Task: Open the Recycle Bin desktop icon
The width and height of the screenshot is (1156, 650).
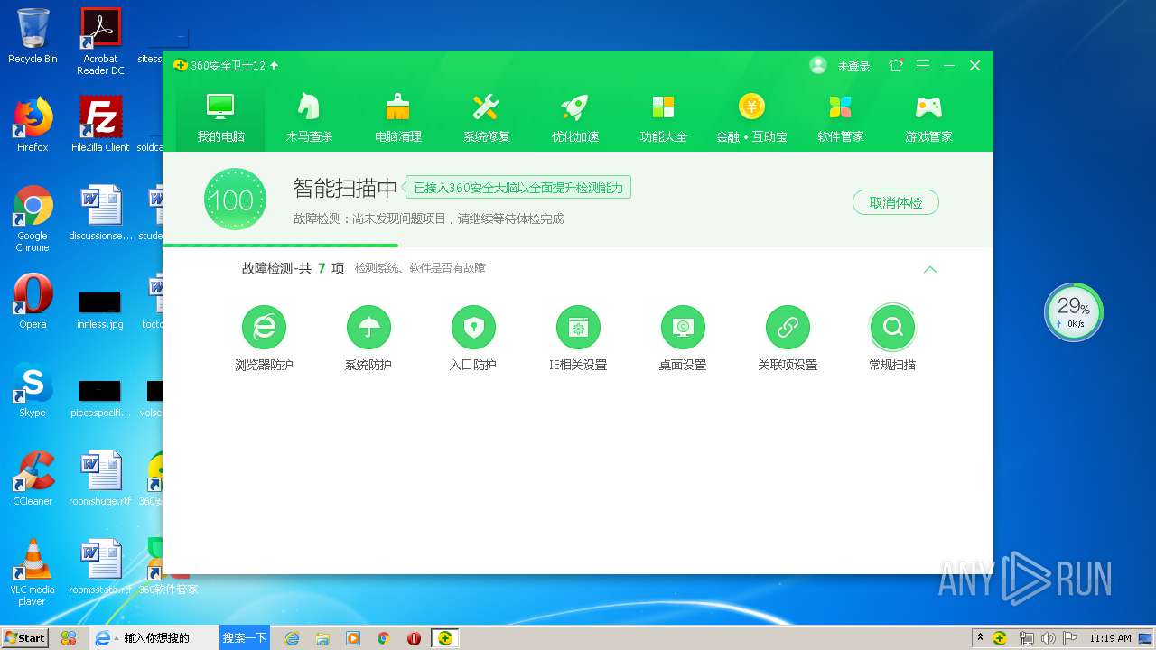Action: 33,37
